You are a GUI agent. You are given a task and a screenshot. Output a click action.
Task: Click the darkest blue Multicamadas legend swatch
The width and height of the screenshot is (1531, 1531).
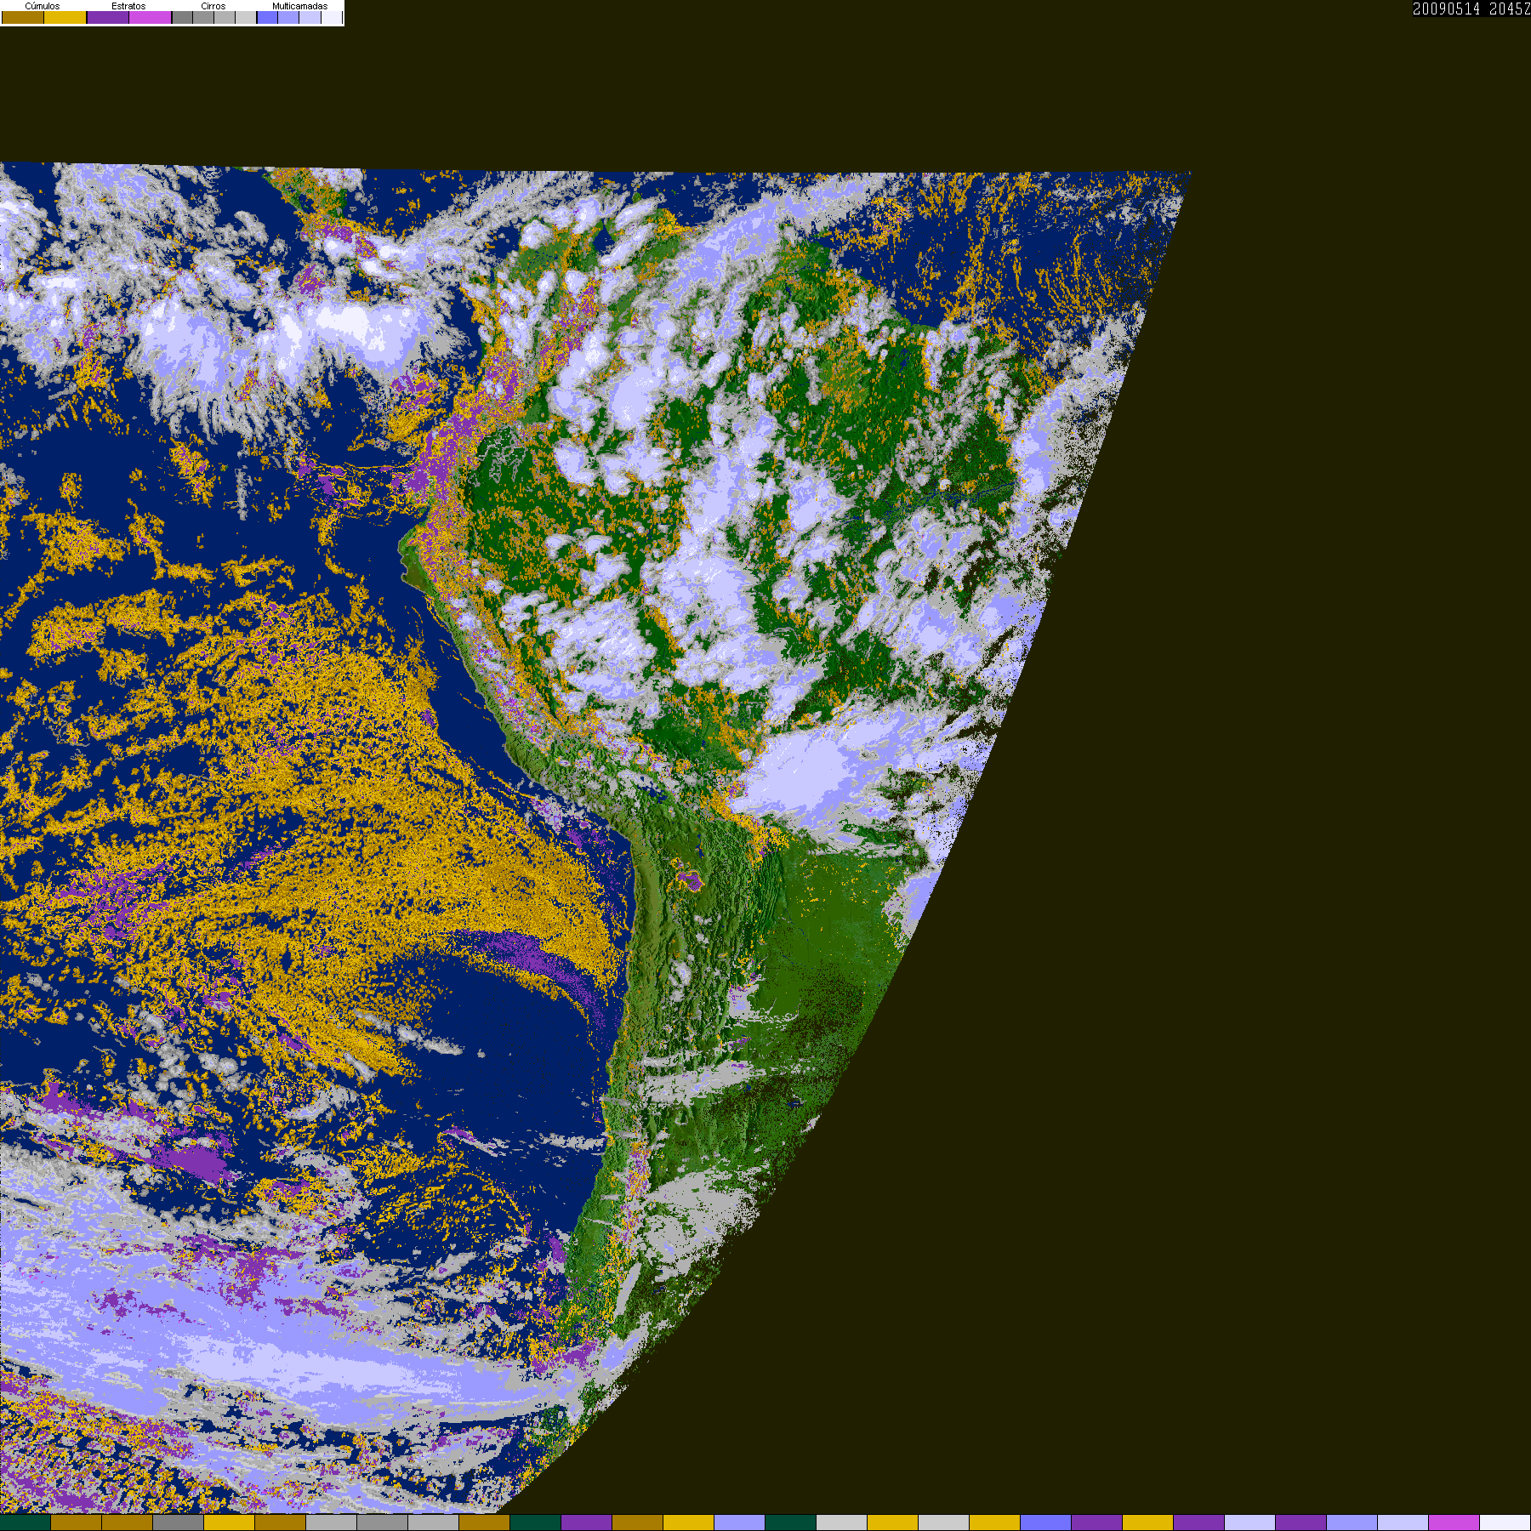(x=267, y=17)
